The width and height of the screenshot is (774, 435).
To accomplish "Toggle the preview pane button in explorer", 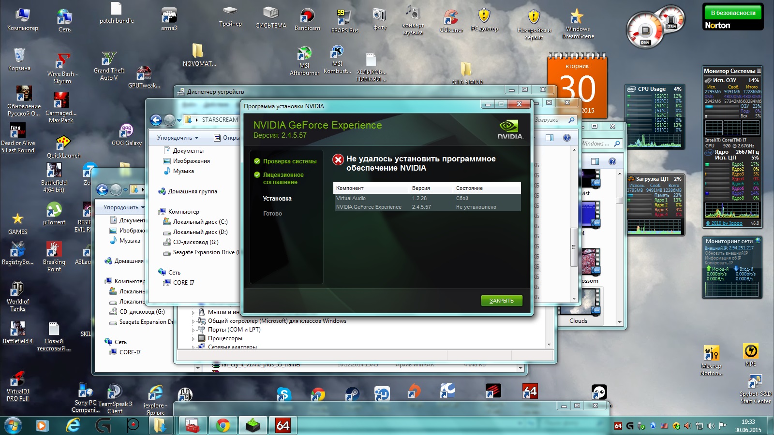I will 550,138.
